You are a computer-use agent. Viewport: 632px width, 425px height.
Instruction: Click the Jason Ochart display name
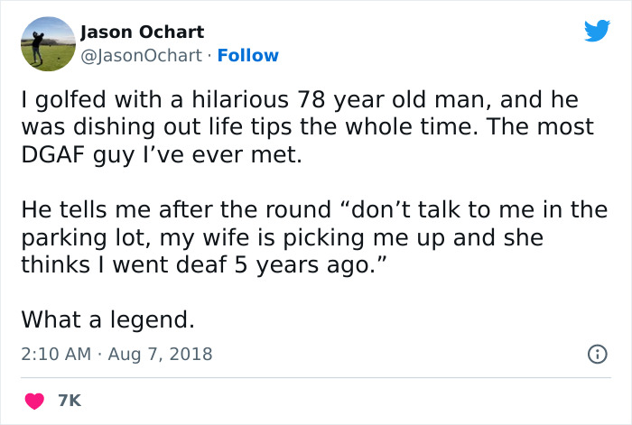pos(143,32)
